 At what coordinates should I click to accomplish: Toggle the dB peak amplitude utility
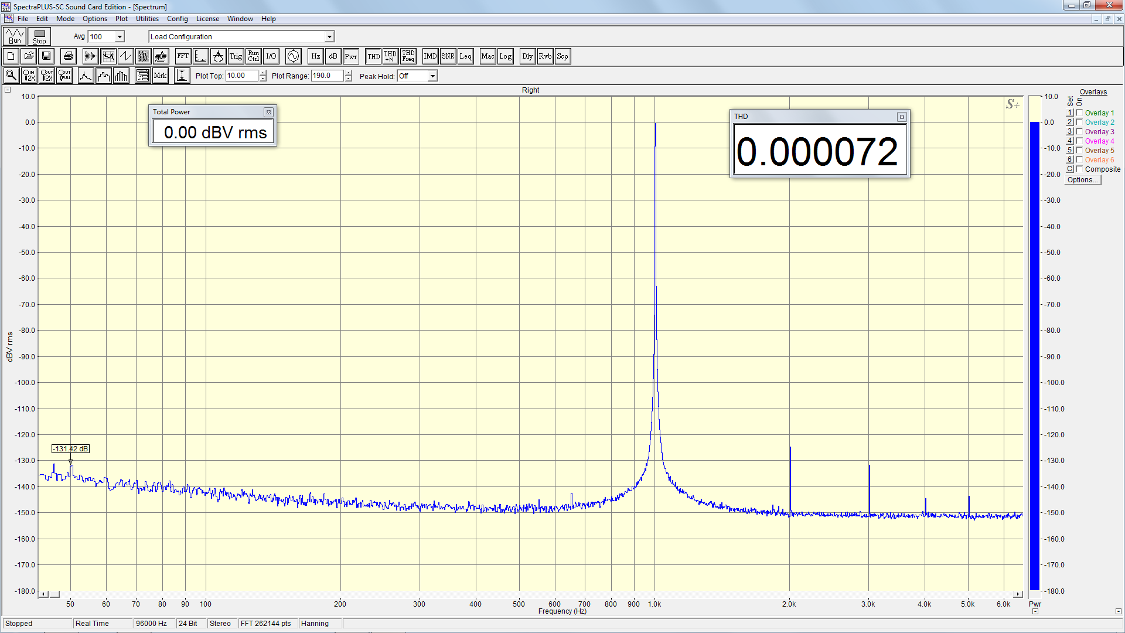pyautogui.click(x=333, y=56)
